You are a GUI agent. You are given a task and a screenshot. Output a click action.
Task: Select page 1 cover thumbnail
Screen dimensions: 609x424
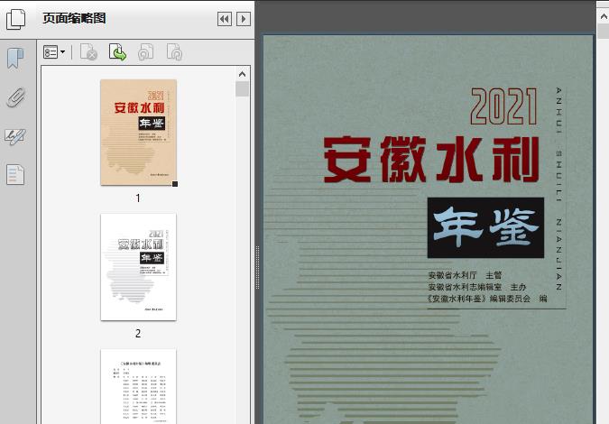tap(138, 133)
